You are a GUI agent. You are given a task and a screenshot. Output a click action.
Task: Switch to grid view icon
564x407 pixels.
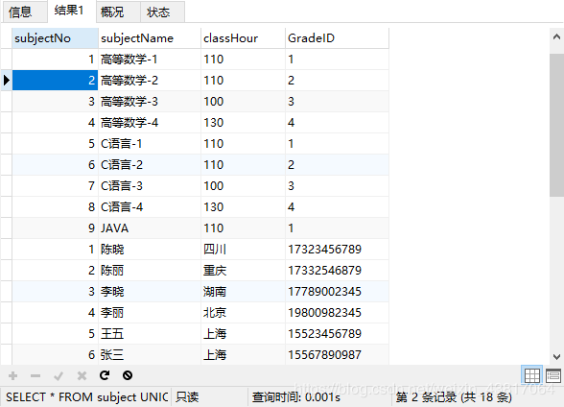531,375
